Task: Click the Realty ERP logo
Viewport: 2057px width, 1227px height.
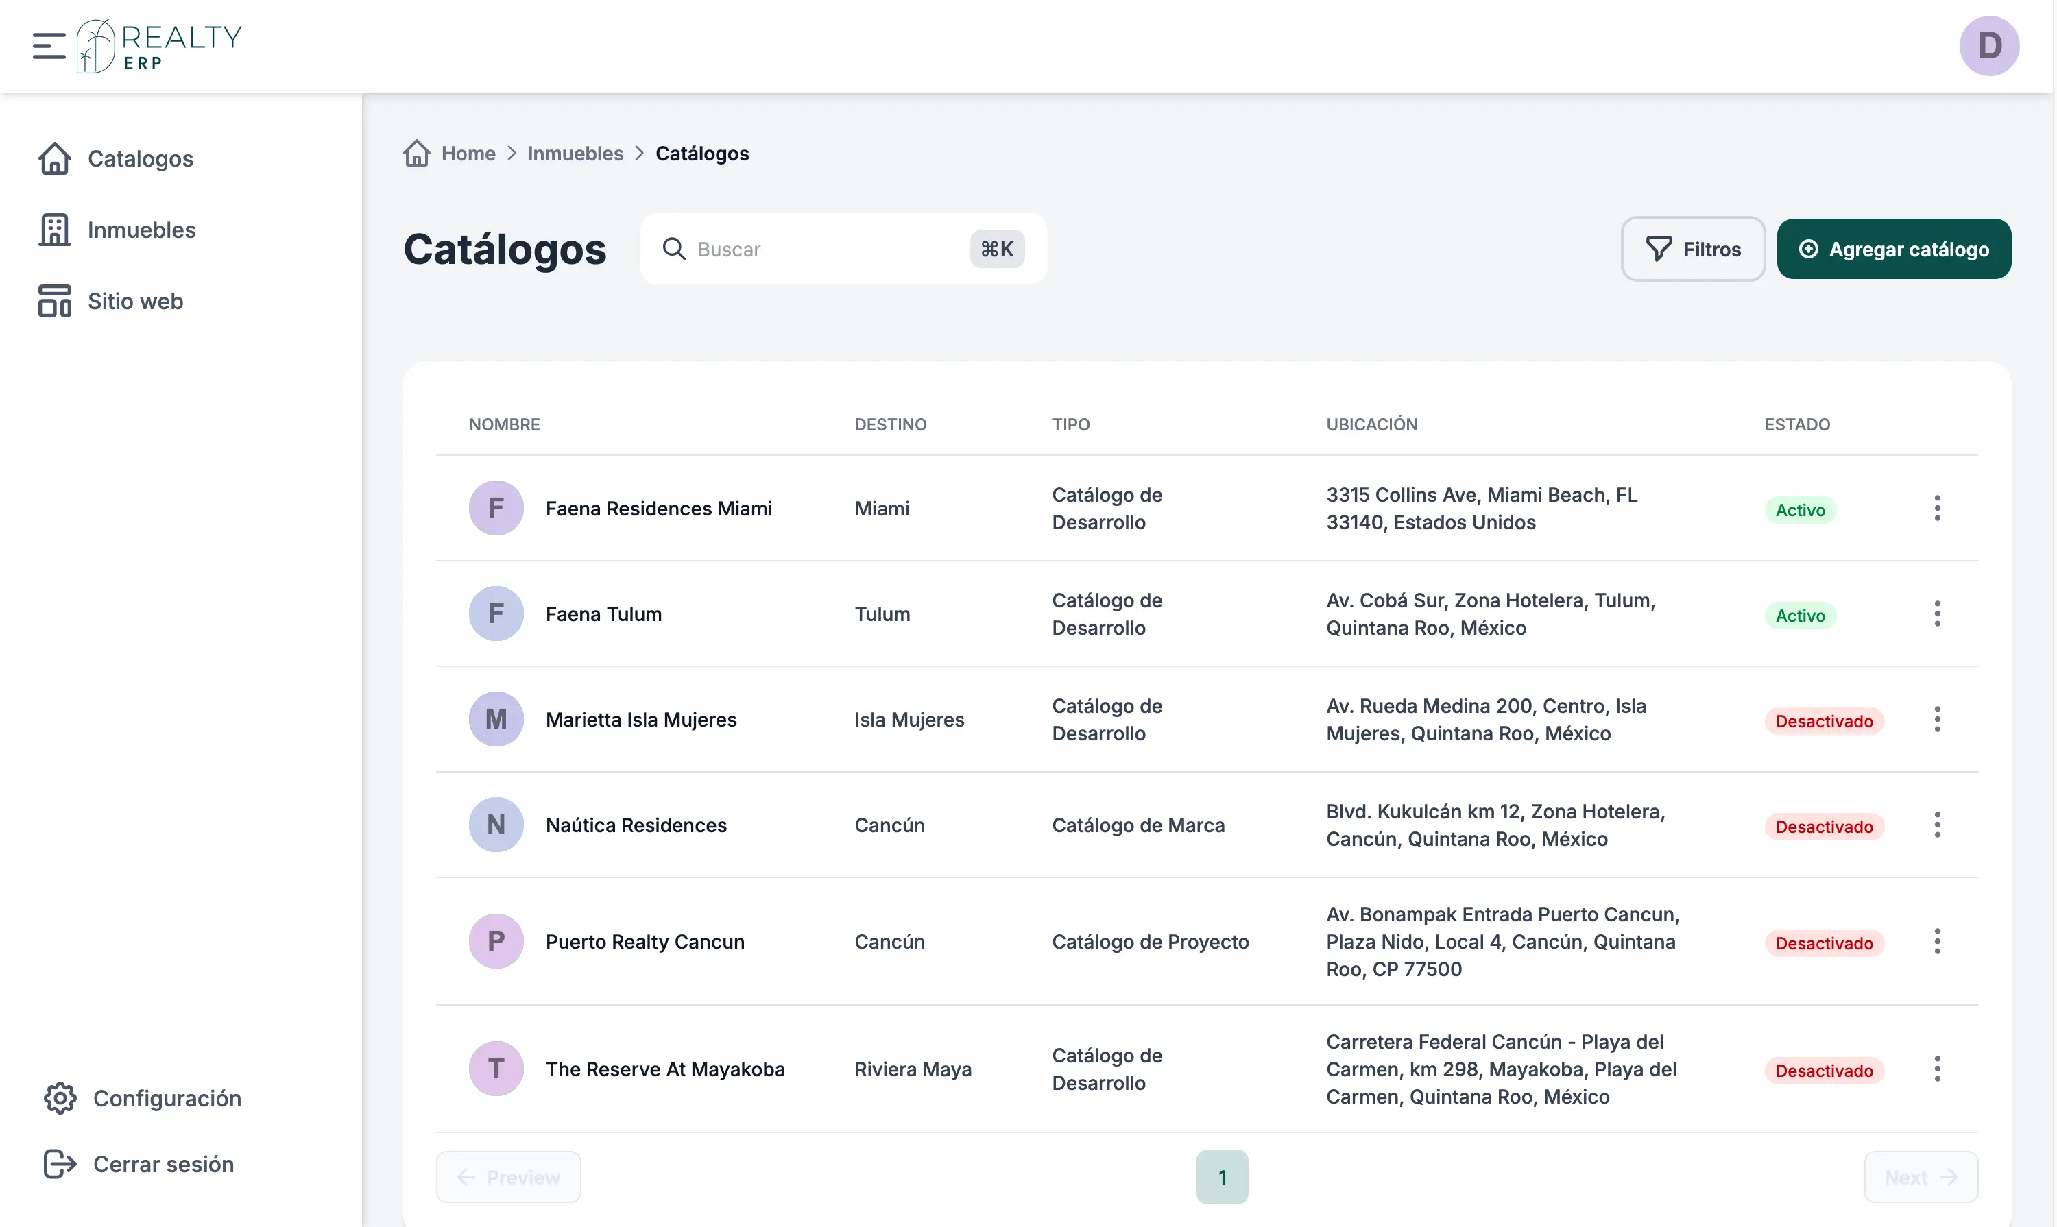Action: [x=160, y=47]
